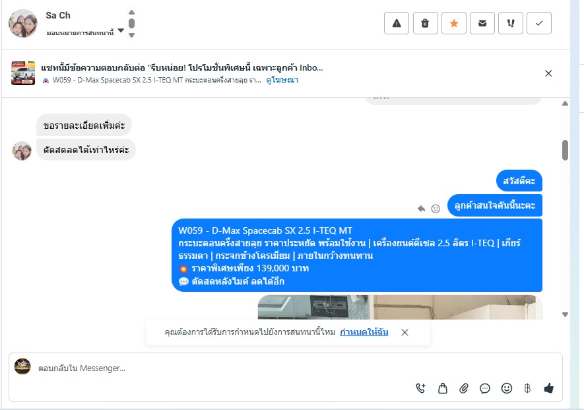Dismiss the assignment prompt notification
584x410 pixels.
[x=405, y=332]
